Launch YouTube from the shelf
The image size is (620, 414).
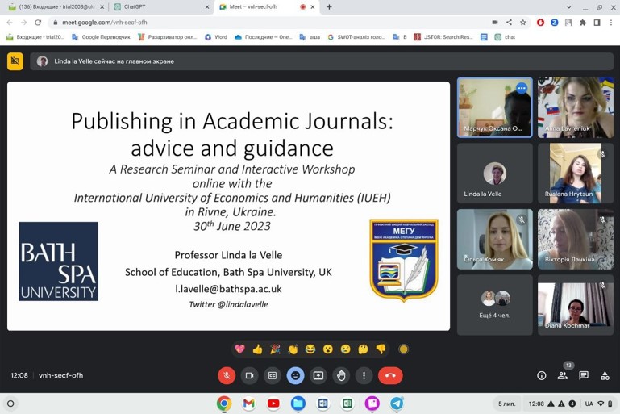[273, 404]
